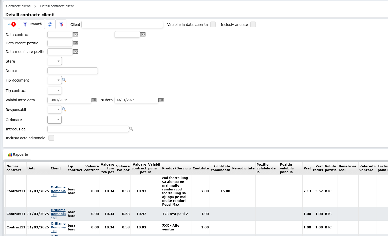388x236 pixels.
Task: Click magnifier icon next to Tip document
Action: coord(64,80)
